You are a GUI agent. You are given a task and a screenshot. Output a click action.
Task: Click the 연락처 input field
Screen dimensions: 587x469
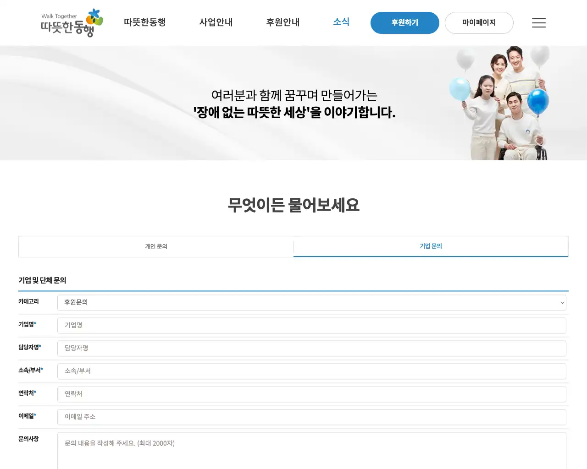point(312,394)
